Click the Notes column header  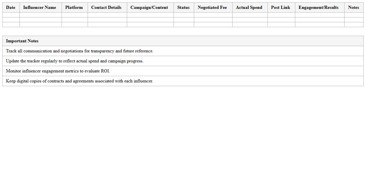pyautogui.click(x=353, y=7)
